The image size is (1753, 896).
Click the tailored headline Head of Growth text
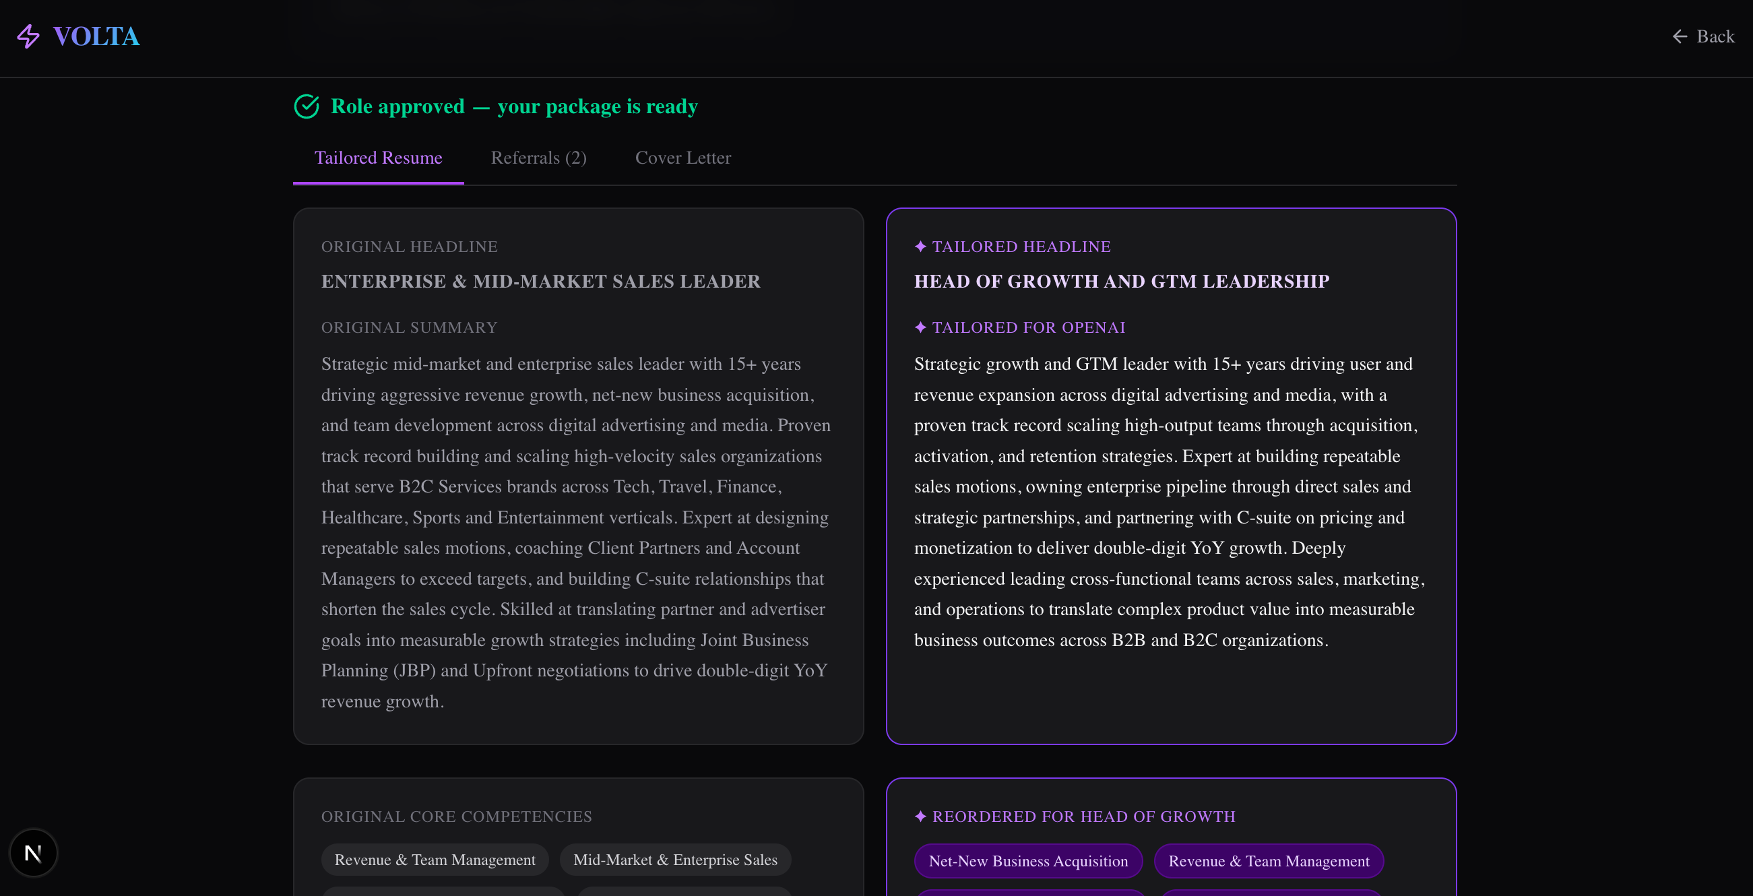tap(1121, 281)
